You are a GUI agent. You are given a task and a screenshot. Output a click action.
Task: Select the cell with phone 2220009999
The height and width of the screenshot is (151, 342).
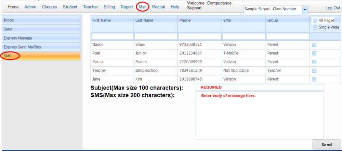pos(200,62)
